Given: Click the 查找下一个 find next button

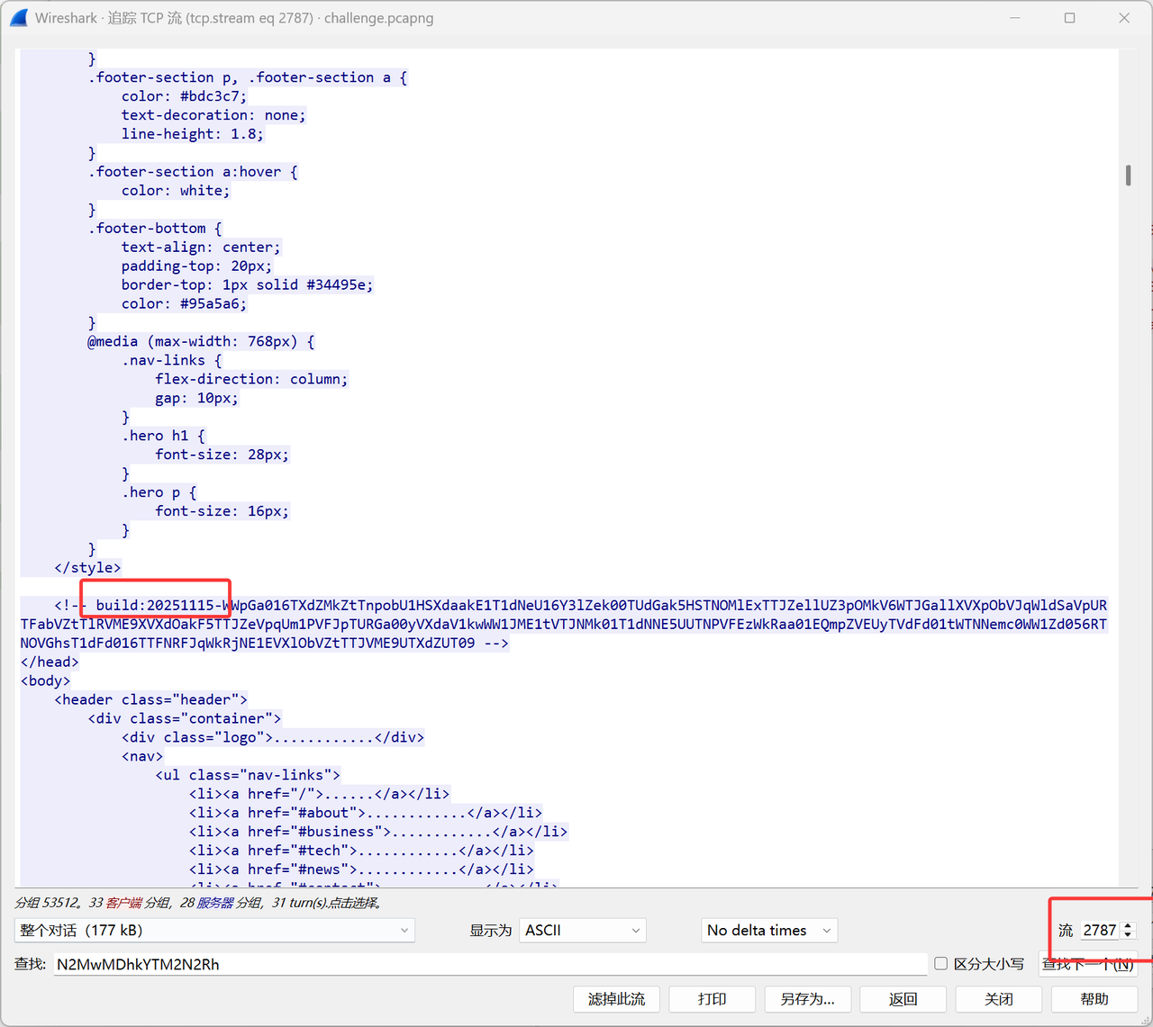Looking at the screenshot, I should [x=1087, y=964].
